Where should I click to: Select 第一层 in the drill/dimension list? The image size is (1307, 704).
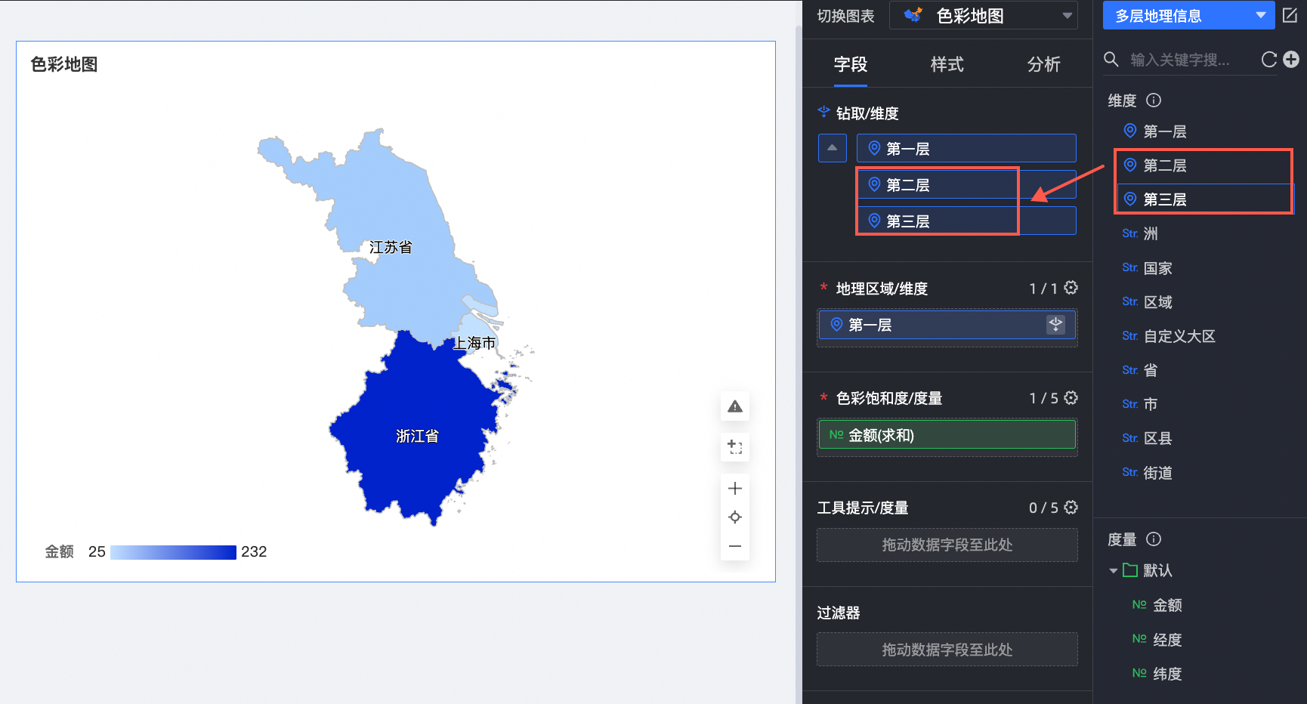[966, 148]
